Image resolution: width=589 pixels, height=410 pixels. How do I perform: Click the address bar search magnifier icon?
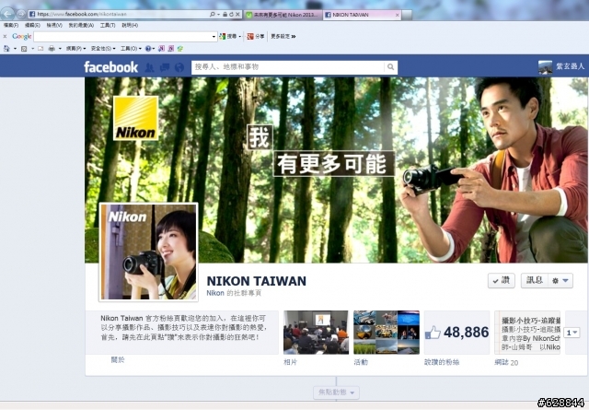(x=213, y=15)
